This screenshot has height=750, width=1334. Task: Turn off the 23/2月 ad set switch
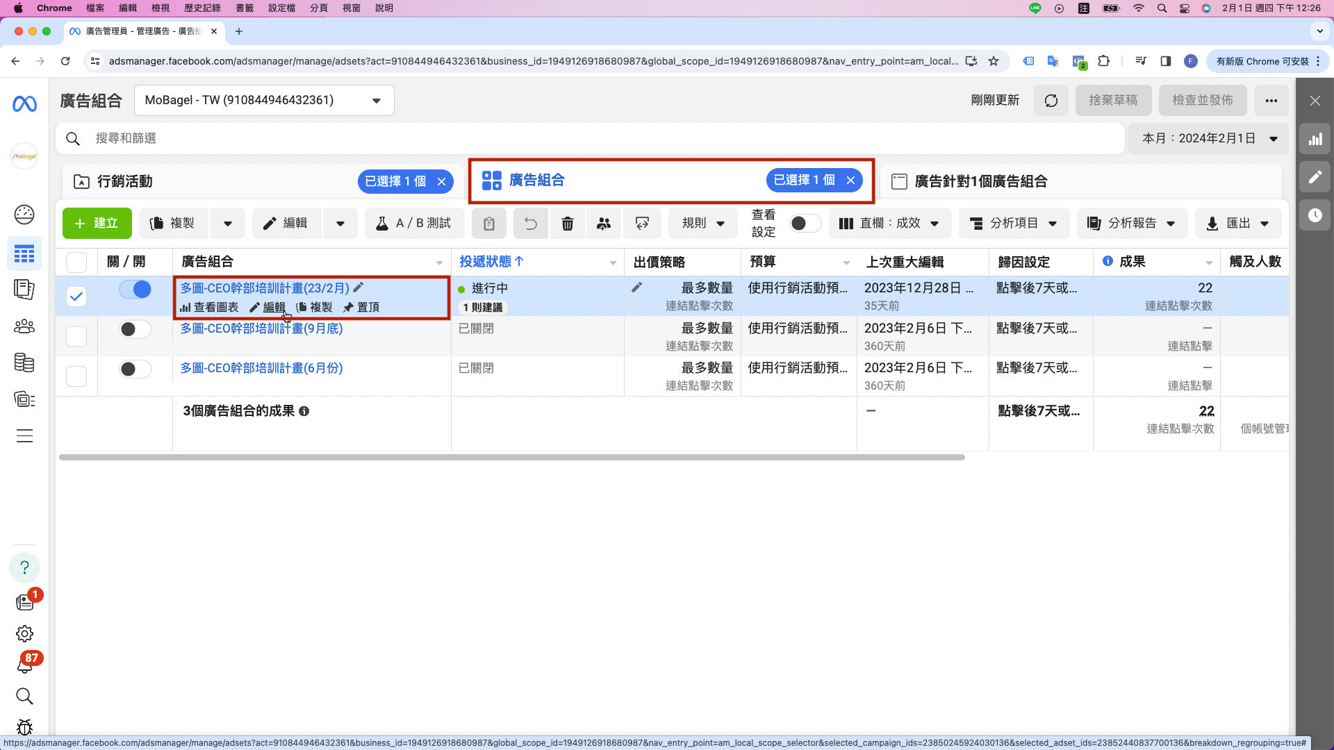pos(135,290)
